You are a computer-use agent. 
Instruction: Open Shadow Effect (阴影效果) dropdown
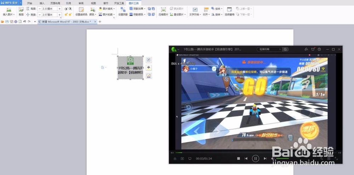(x=137, y=9)
